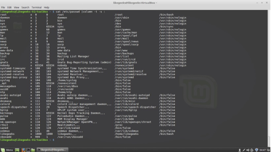Viewport: 271px width, 152px height.
Task: Launch Firefox from the panel launcher
Action: [x=23, y=150]
